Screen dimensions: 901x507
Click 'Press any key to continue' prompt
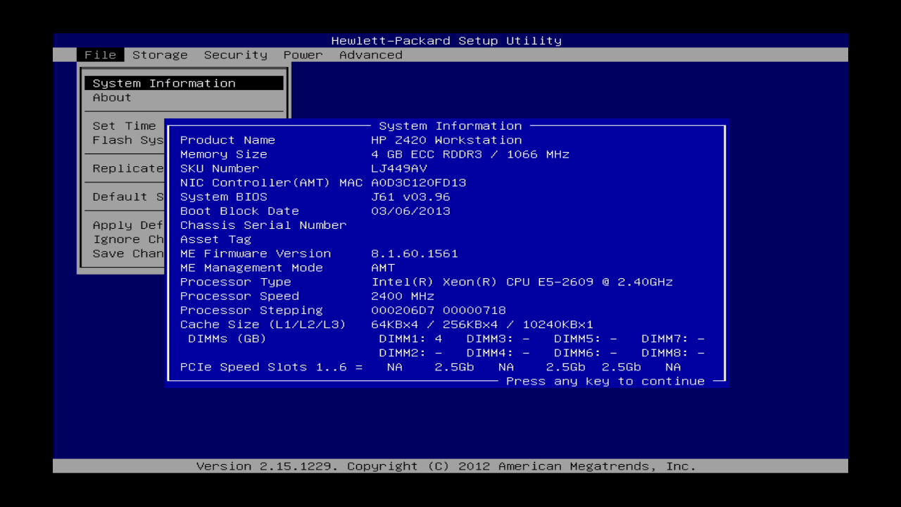click(605, 381)
